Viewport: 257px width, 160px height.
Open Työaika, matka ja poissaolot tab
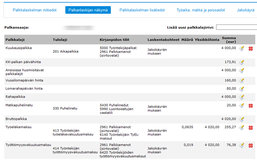(201, 10)
